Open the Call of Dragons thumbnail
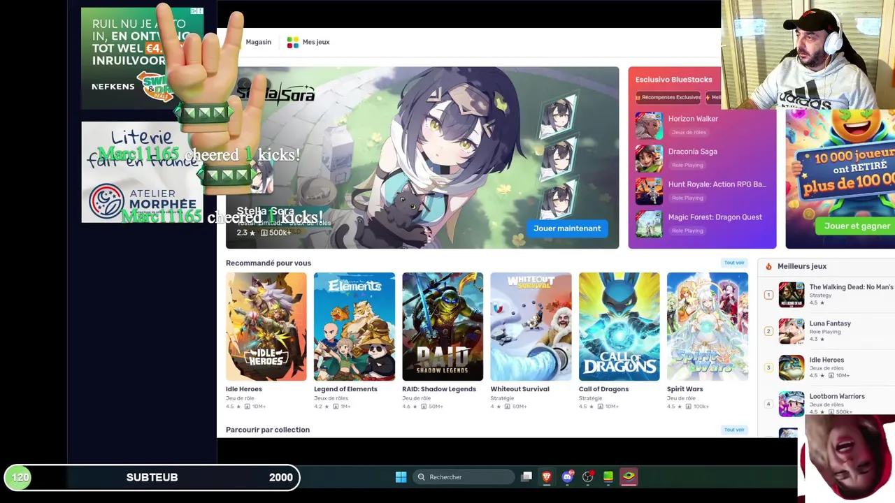The height and width of the screenshot is (503, 895). click(619, 327)
